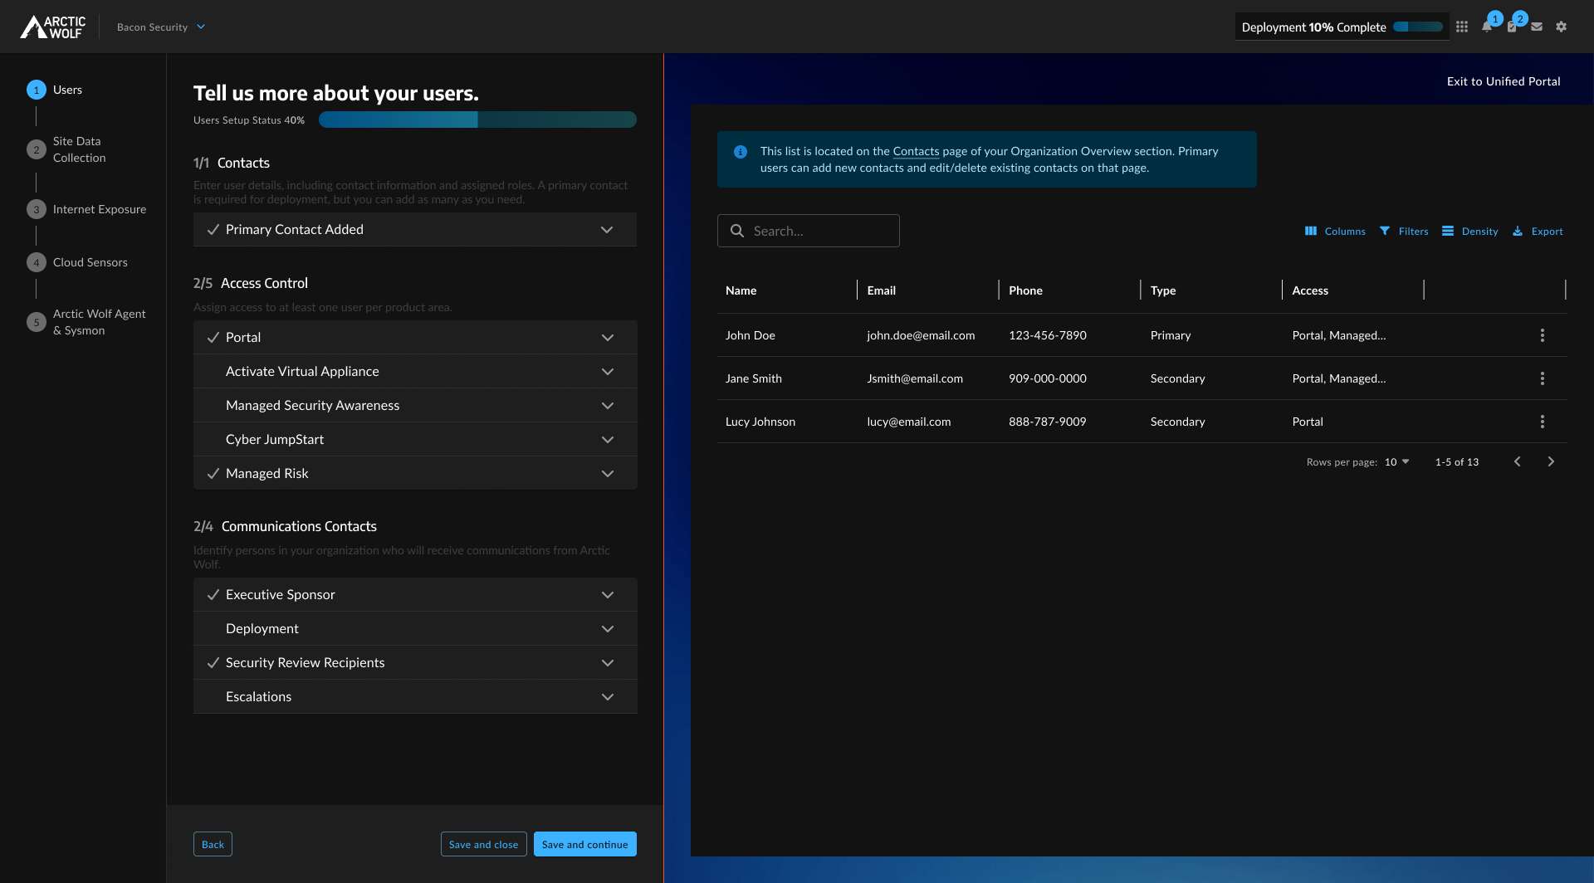Select Internet Exposure step

100,209
